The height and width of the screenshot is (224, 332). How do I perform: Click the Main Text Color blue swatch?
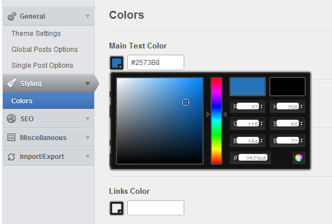click(x=117, y=63)
